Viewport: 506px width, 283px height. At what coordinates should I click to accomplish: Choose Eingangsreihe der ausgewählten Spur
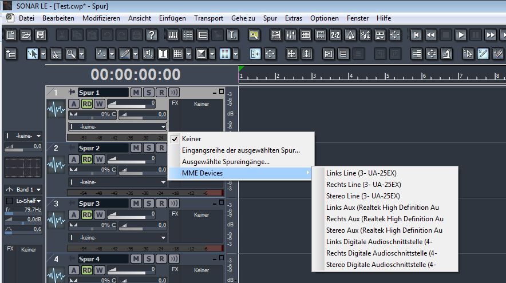pyautogui.click(x=241, y=150)
